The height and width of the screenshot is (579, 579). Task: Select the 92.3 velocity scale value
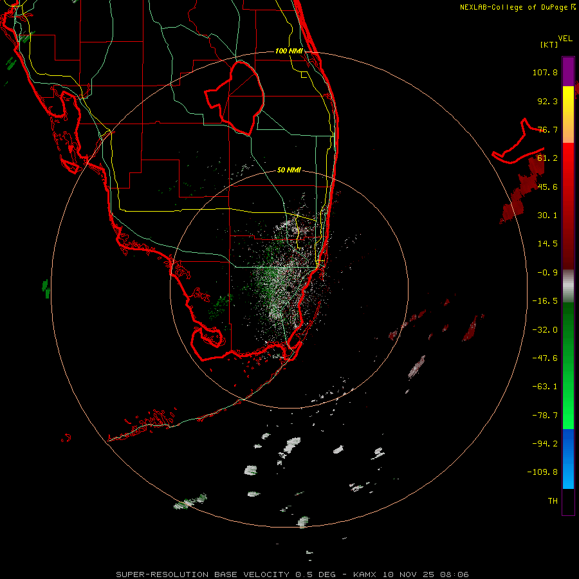547,101
